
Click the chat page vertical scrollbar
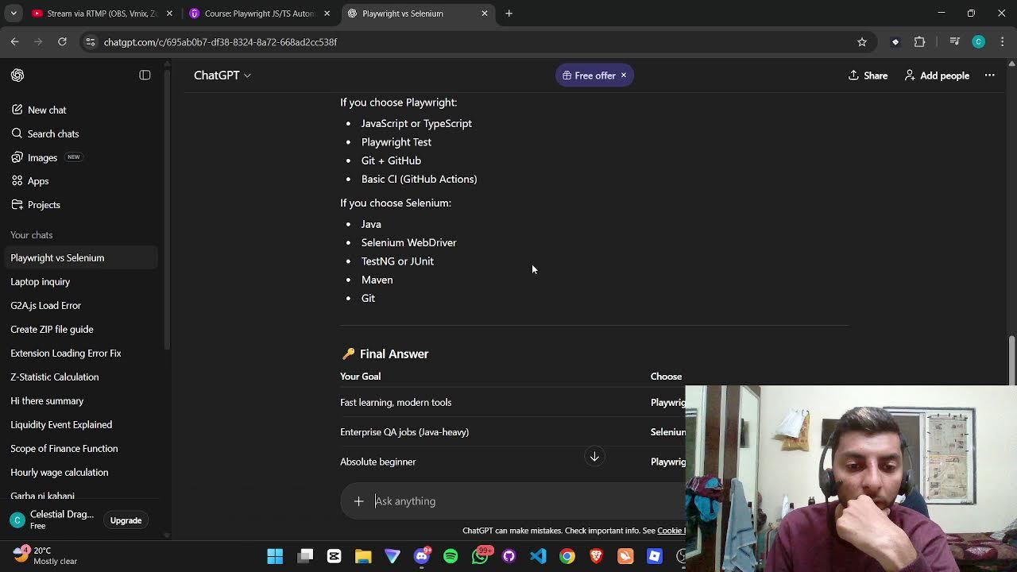click(1011, 359)
